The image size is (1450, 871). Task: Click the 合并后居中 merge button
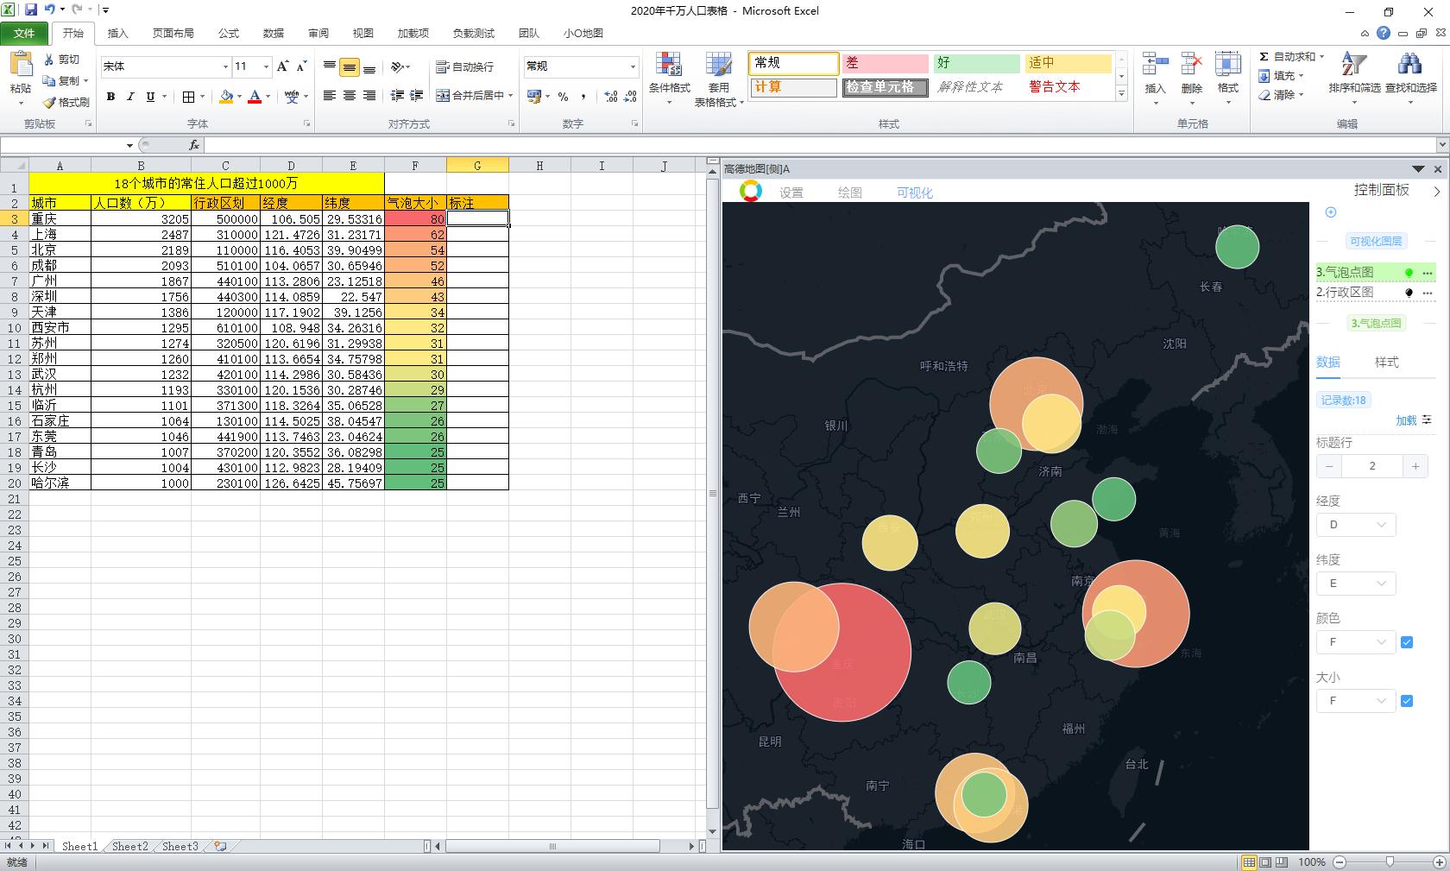[x=470, y=96]
